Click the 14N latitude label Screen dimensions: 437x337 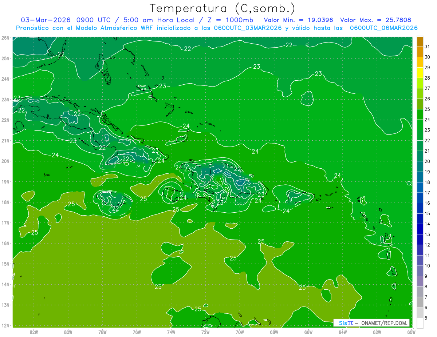(x=5, y=284)
